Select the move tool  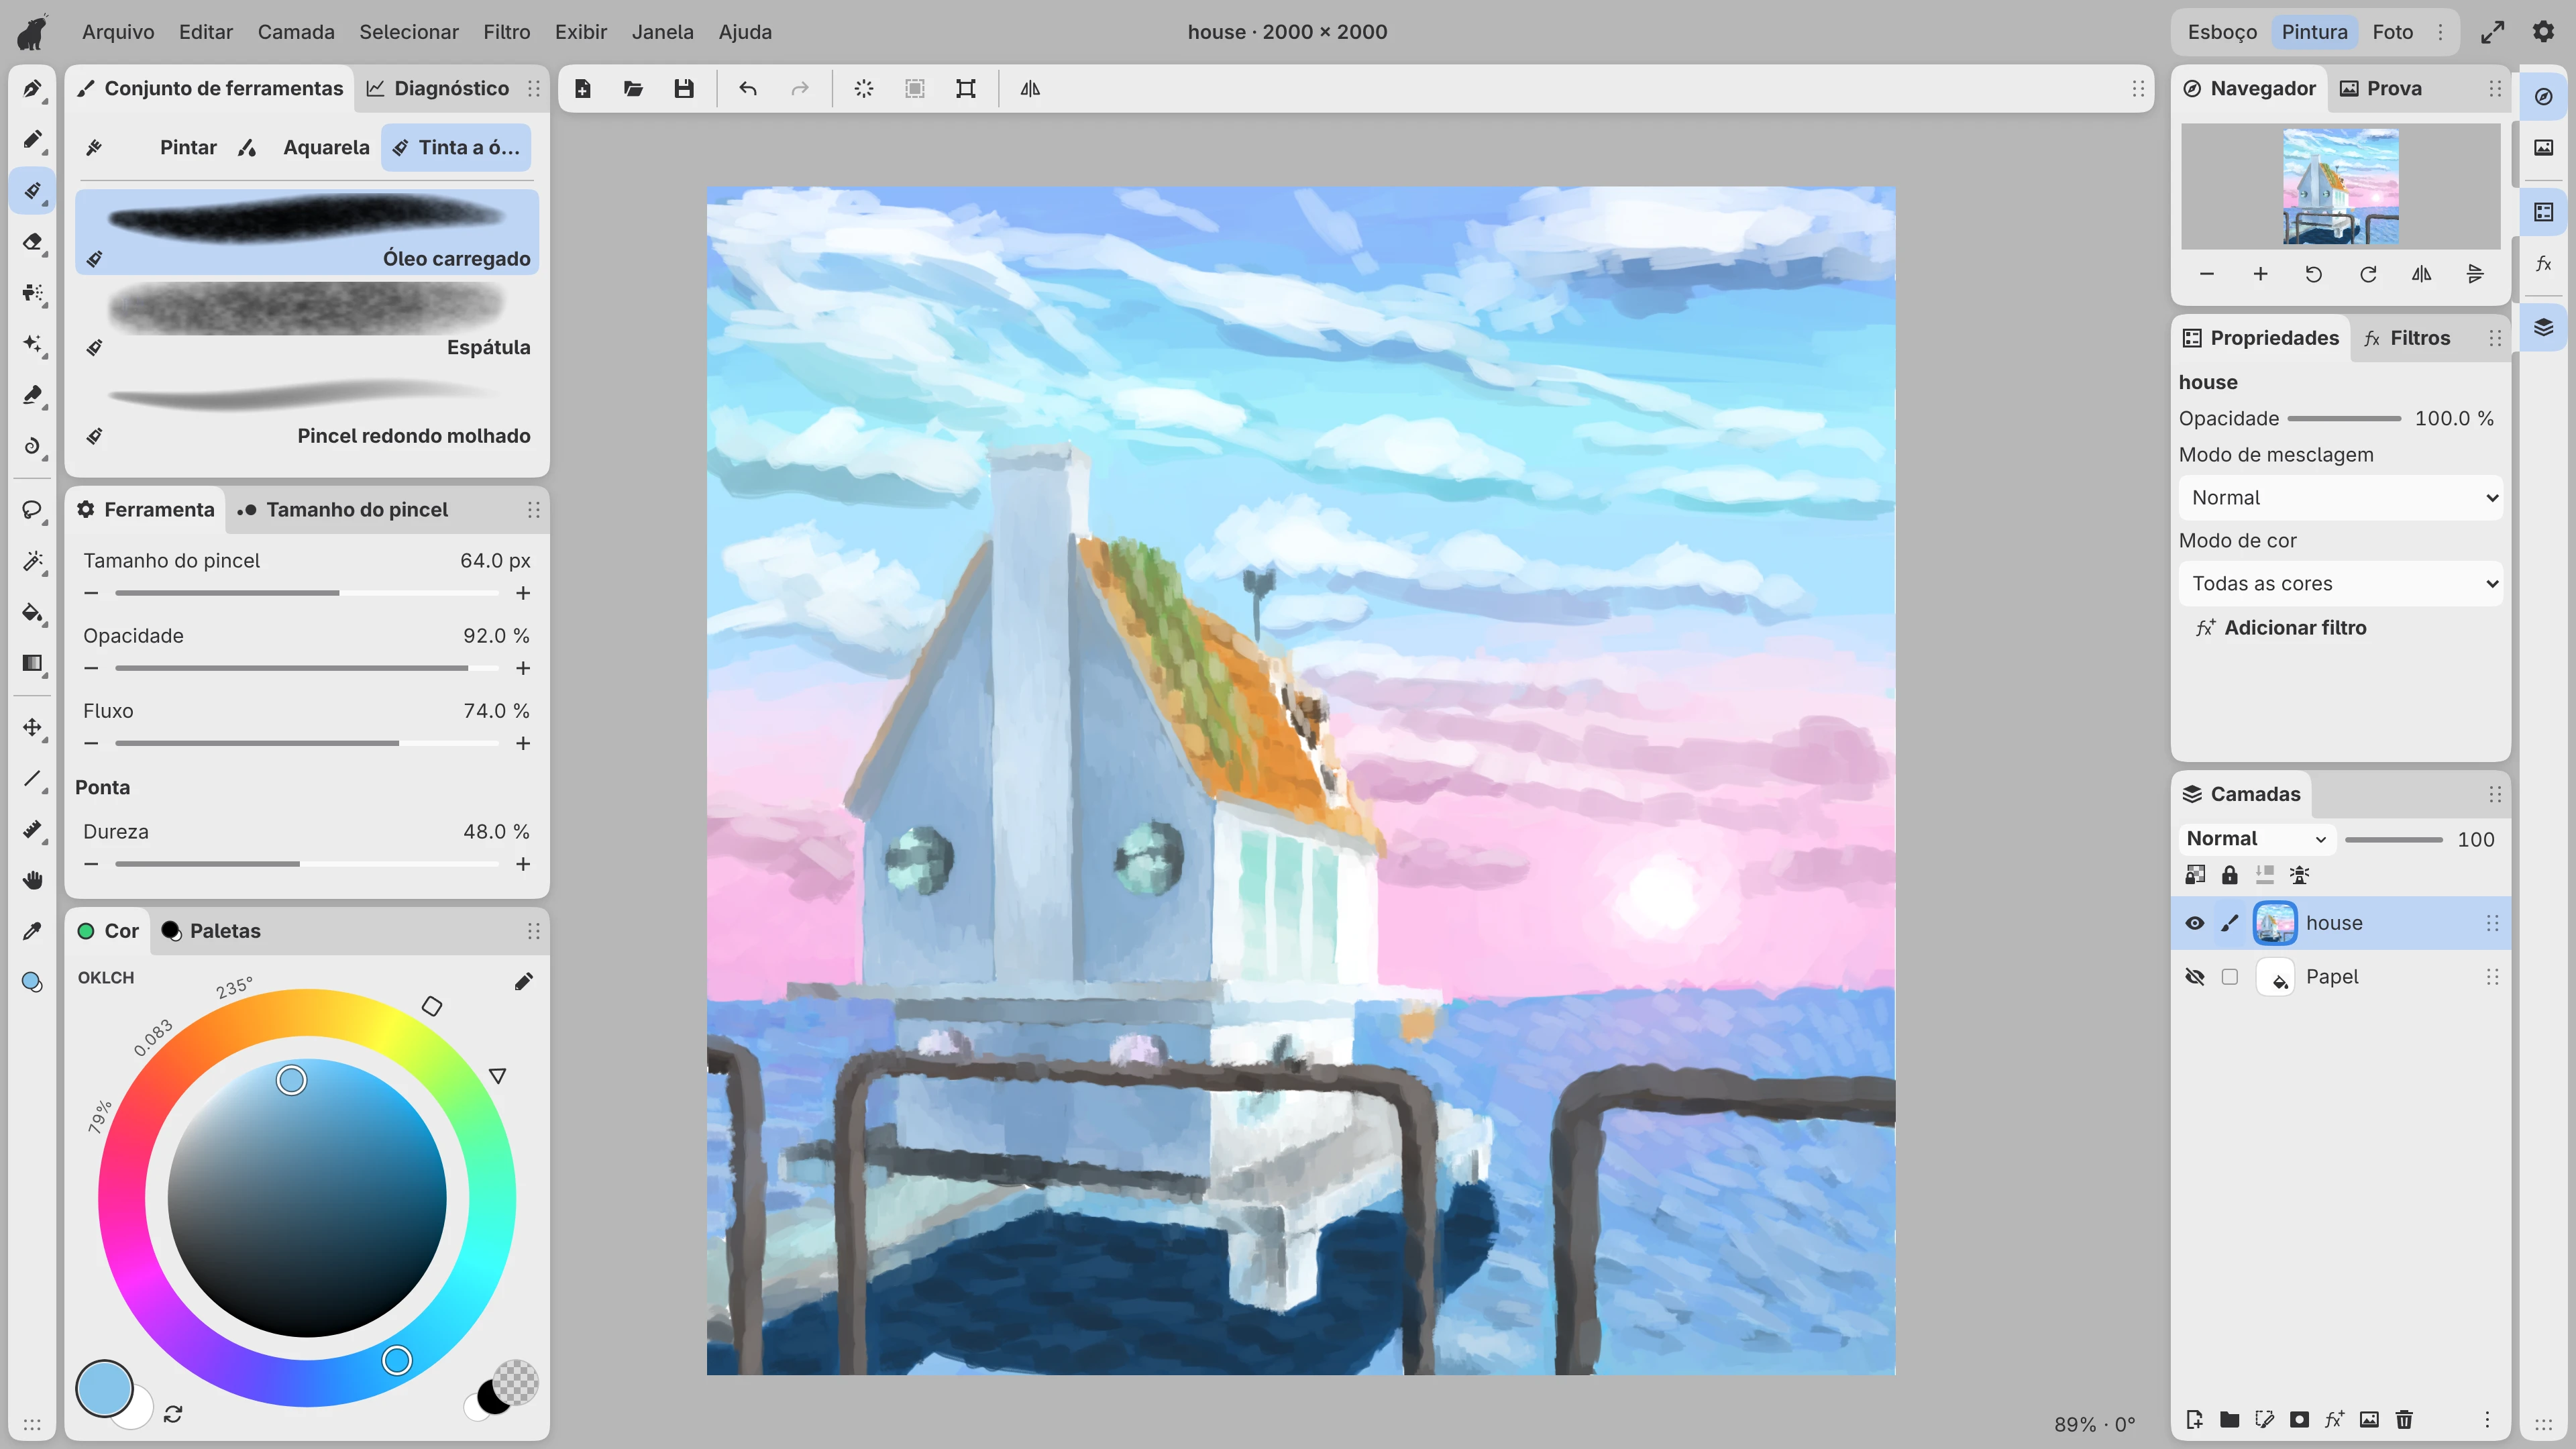point(32,728)
